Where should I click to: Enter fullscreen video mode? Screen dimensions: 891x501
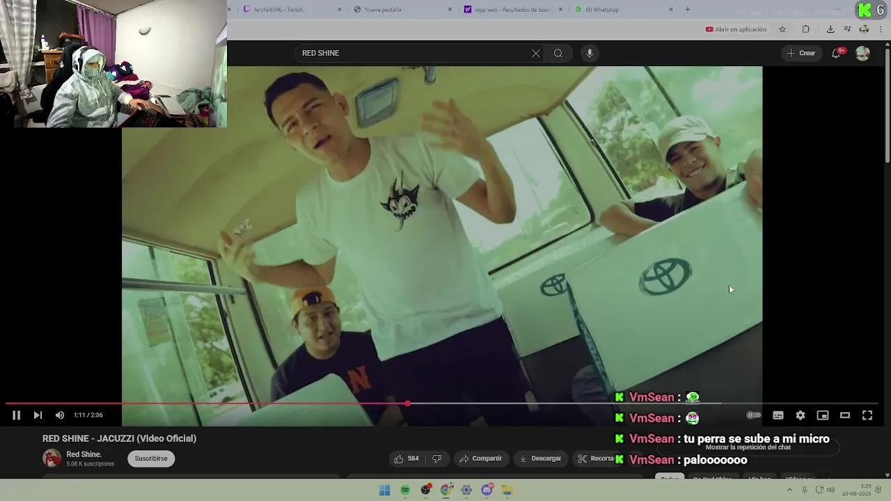(867, 415)
